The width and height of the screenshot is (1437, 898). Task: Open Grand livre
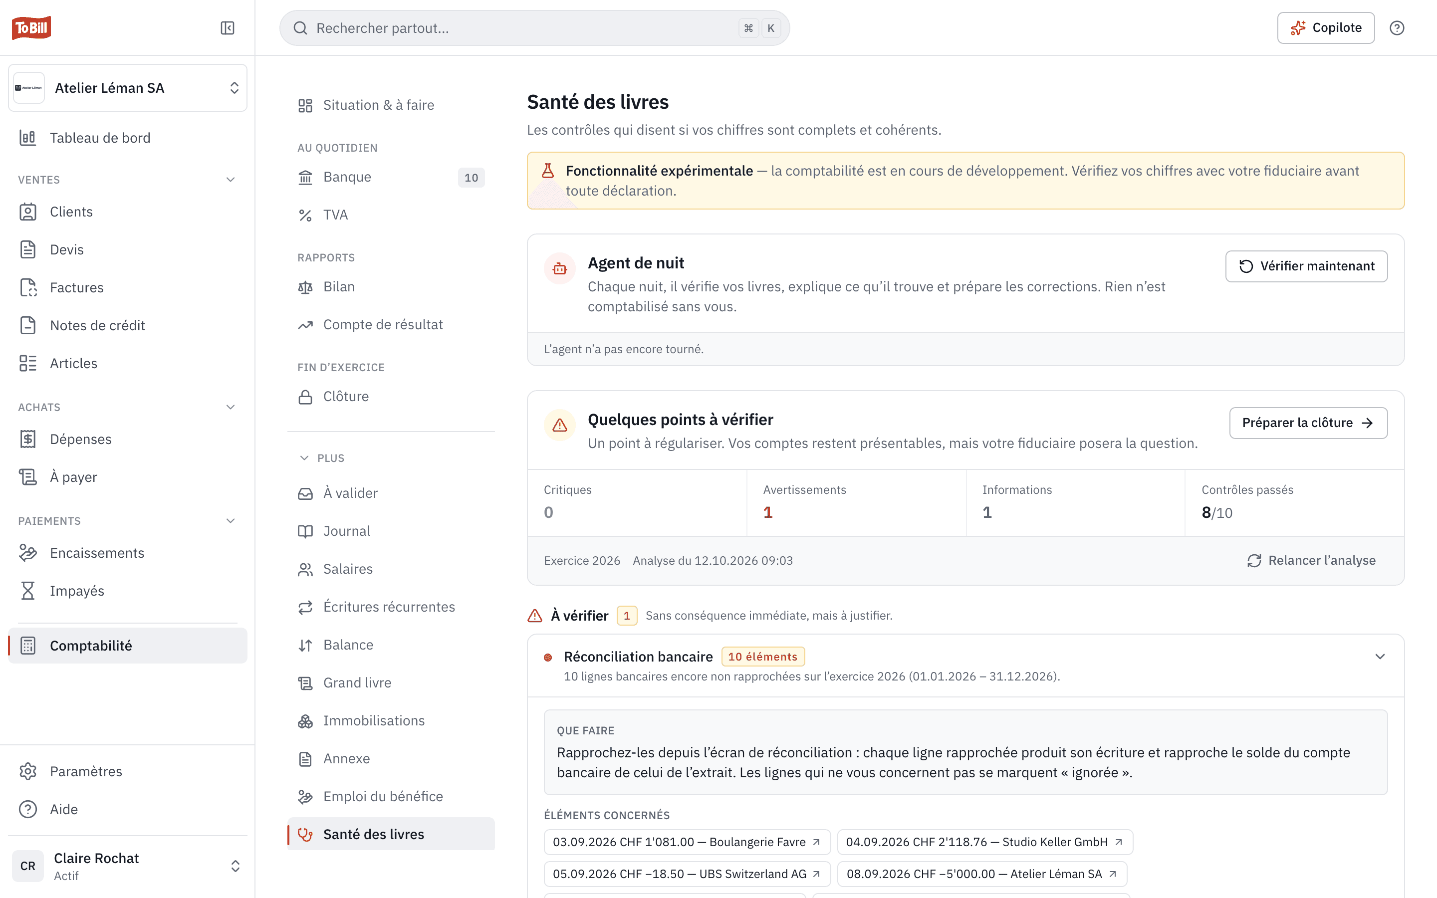click(x=391, y=683)
